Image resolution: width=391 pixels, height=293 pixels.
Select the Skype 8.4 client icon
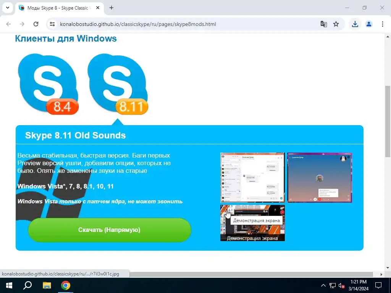[48, 84]
